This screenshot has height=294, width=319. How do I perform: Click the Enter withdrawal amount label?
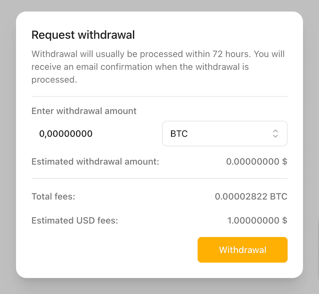84,111
